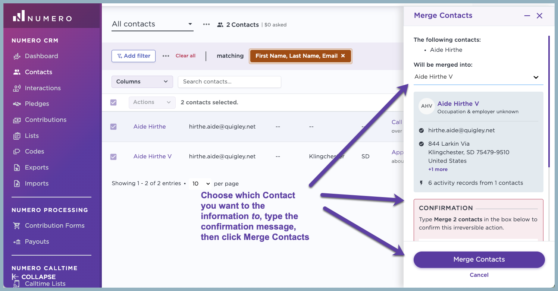Click the Dashboard chart icon

click(x=17, y=56)
